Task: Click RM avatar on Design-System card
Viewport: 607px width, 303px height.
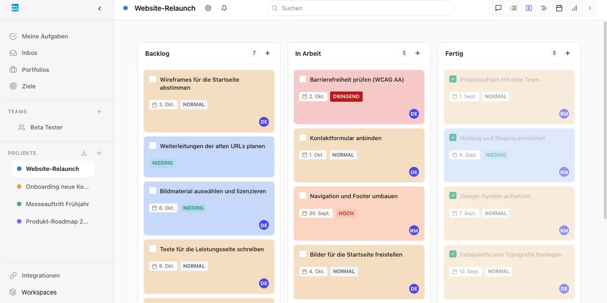Action: point(564,230)
